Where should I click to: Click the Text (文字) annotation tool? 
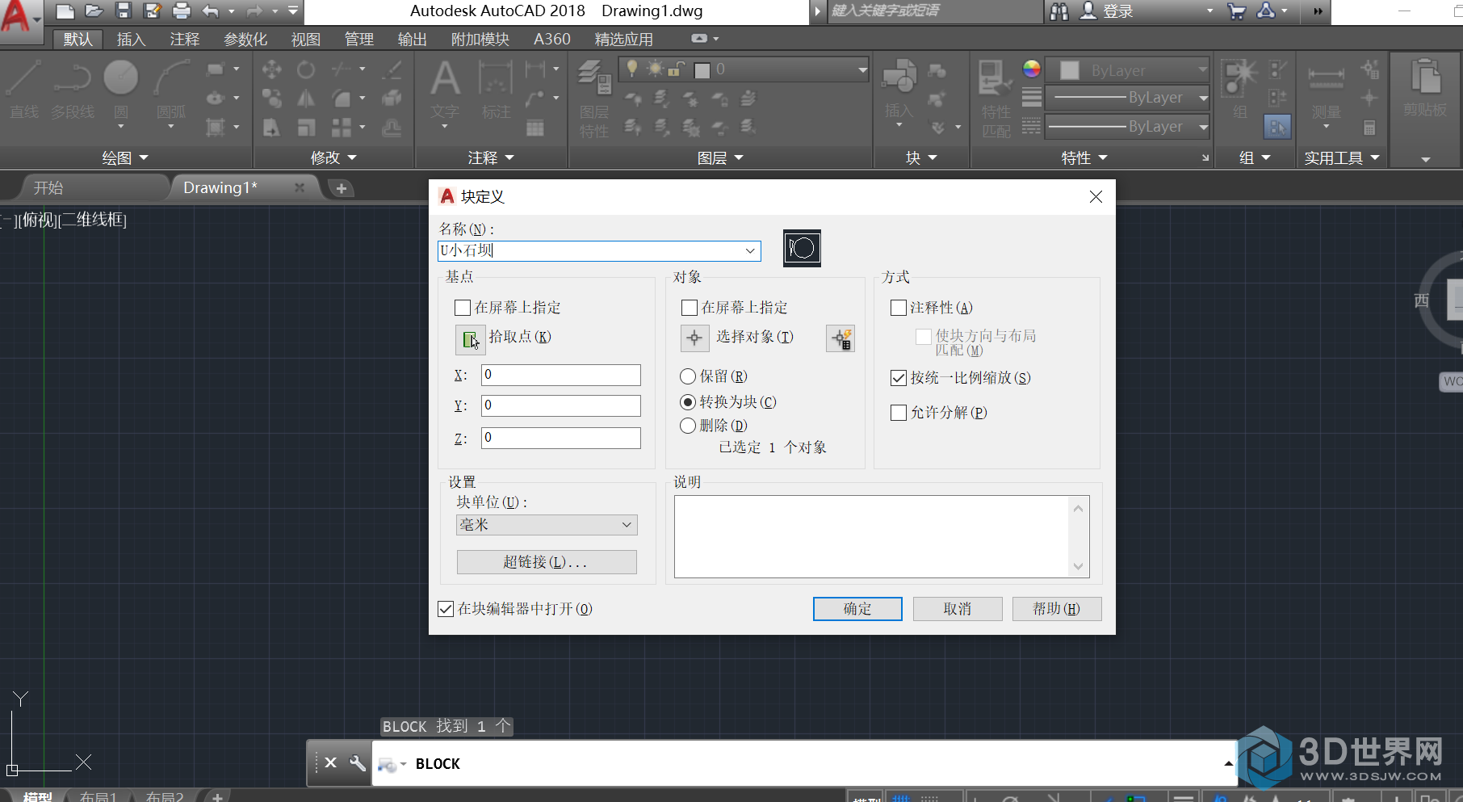(445, 90)
